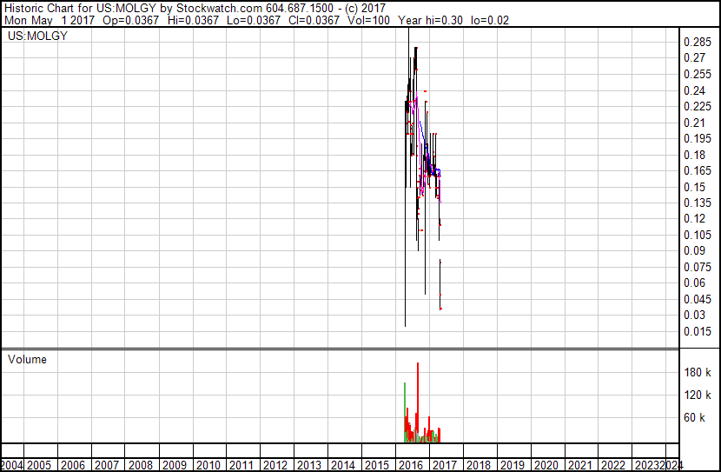
Task: Click the 0.18 price axis value
Action: (695, 155)
